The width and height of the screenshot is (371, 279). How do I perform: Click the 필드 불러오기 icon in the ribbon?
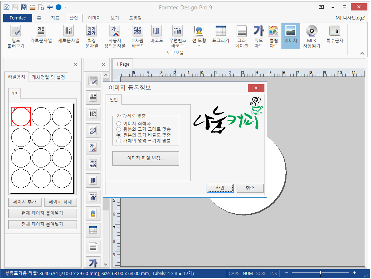(16, 36)
